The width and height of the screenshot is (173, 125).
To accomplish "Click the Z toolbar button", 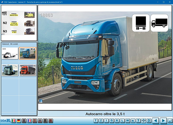I will pos(101,121).
